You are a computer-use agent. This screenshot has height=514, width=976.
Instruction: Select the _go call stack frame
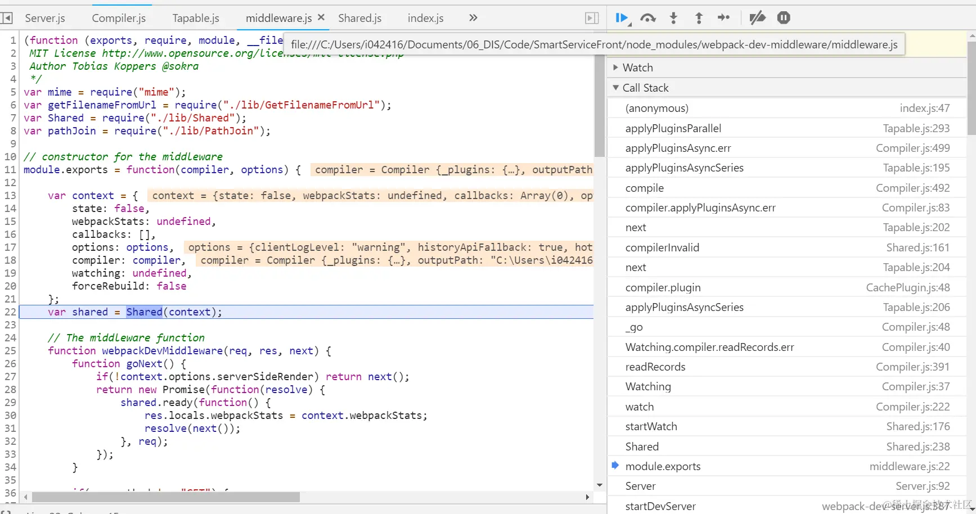(x=787, y=327)
